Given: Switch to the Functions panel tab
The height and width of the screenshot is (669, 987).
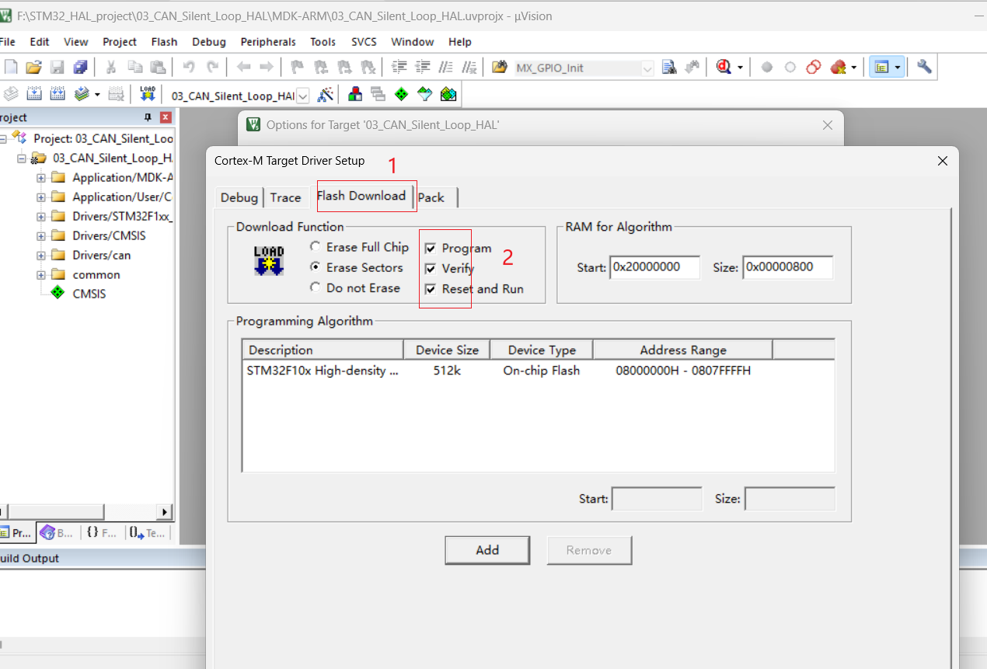Looking at the screenshot, I should pos(101,533).
